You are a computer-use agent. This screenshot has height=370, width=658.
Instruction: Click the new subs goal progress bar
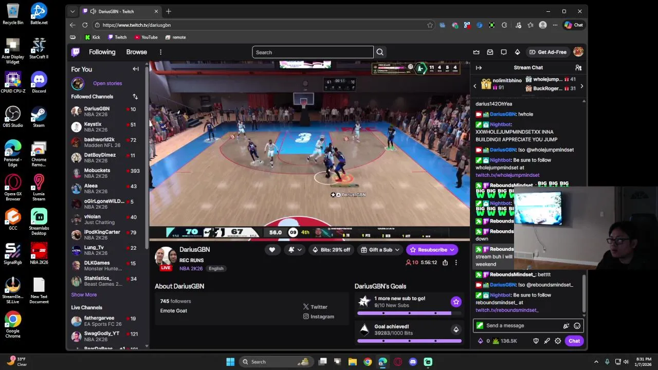(x=409, y=313)
